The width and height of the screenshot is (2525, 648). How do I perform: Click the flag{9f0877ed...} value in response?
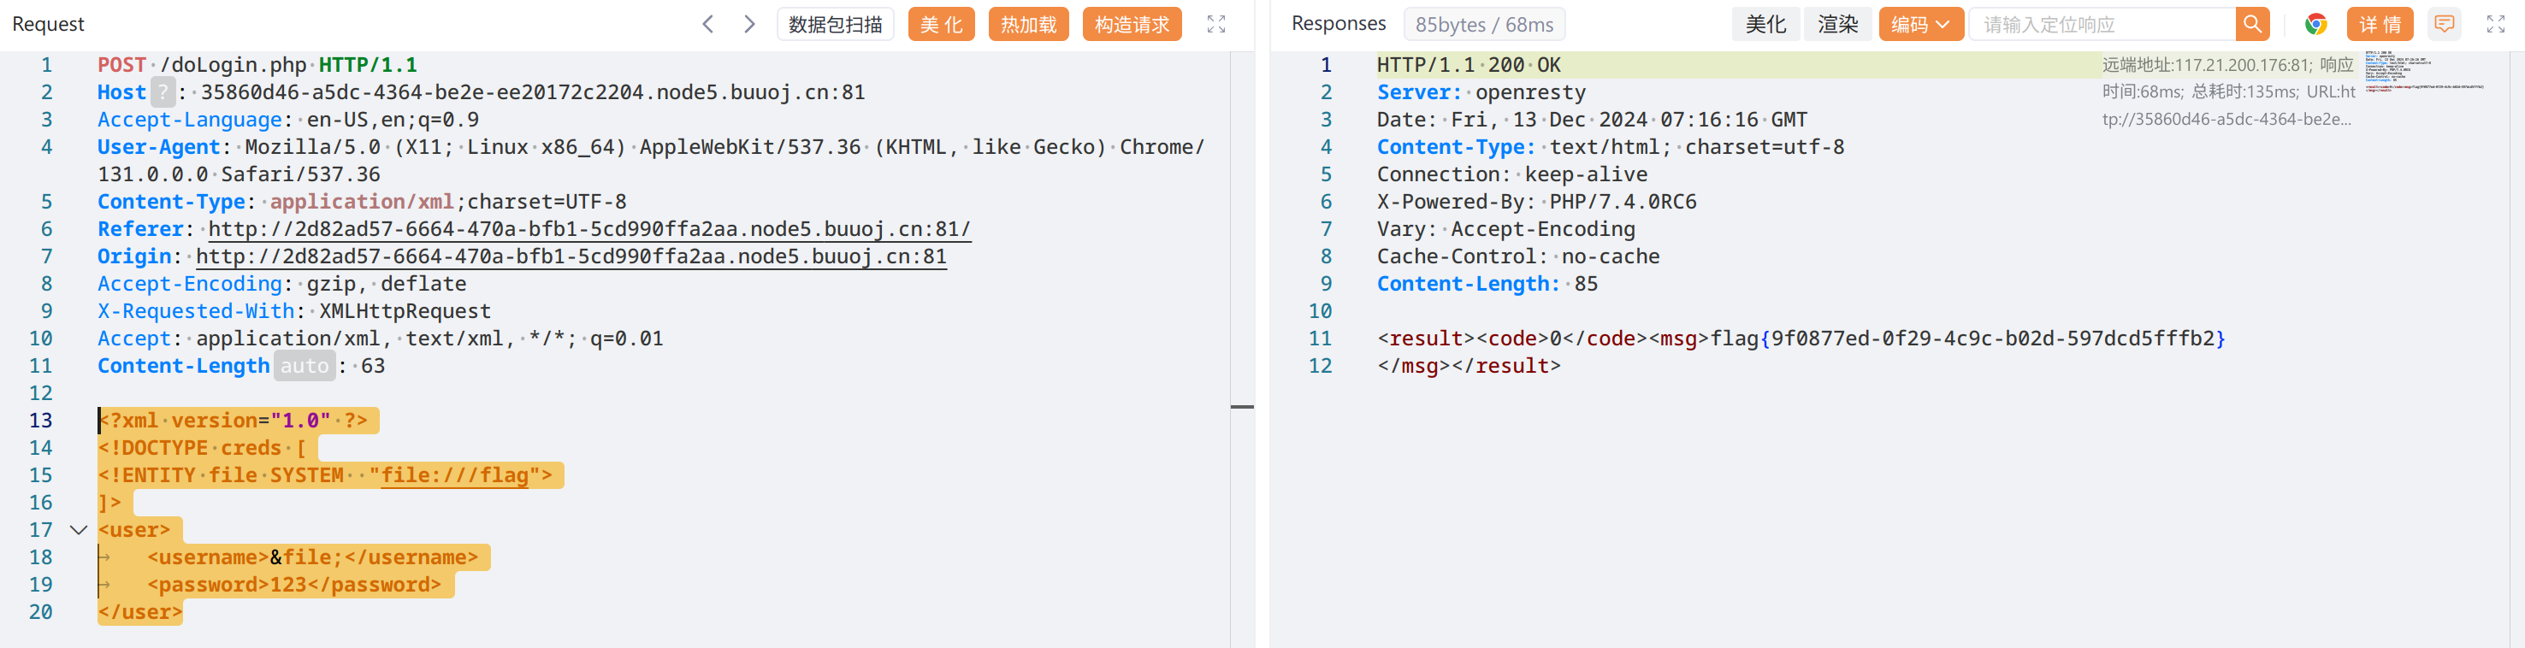1967,339
